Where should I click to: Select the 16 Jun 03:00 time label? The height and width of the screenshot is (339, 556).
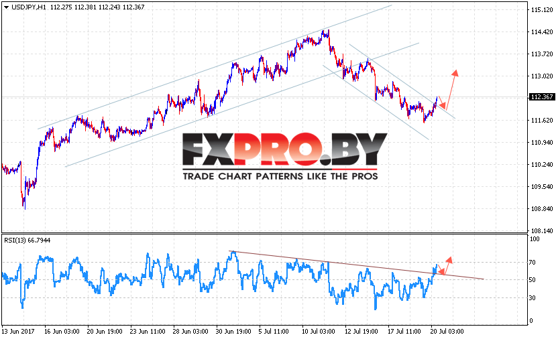tap(62, 331)
